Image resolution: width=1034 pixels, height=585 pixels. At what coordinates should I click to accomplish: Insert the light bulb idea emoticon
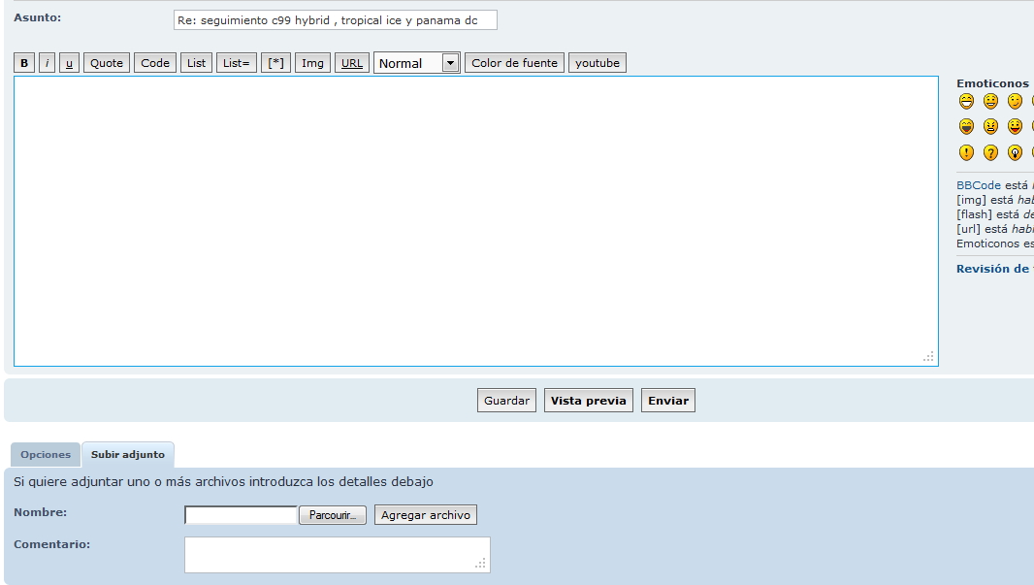1015,152
